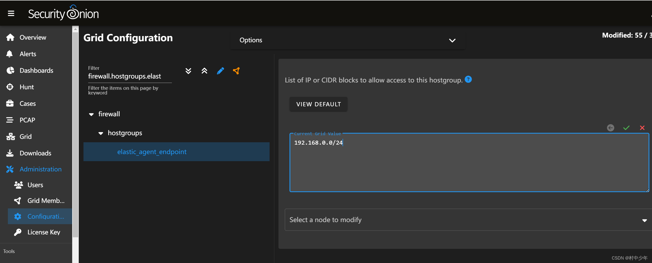Click the VIEW DEFAULT button

click(318, 104)
